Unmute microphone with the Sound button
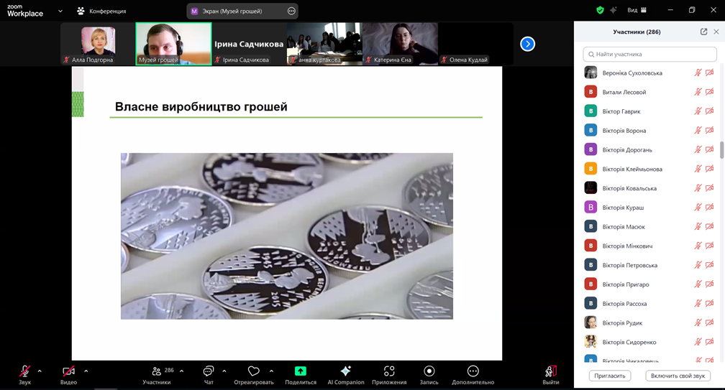725x390 pixels. tap(24, 371)
